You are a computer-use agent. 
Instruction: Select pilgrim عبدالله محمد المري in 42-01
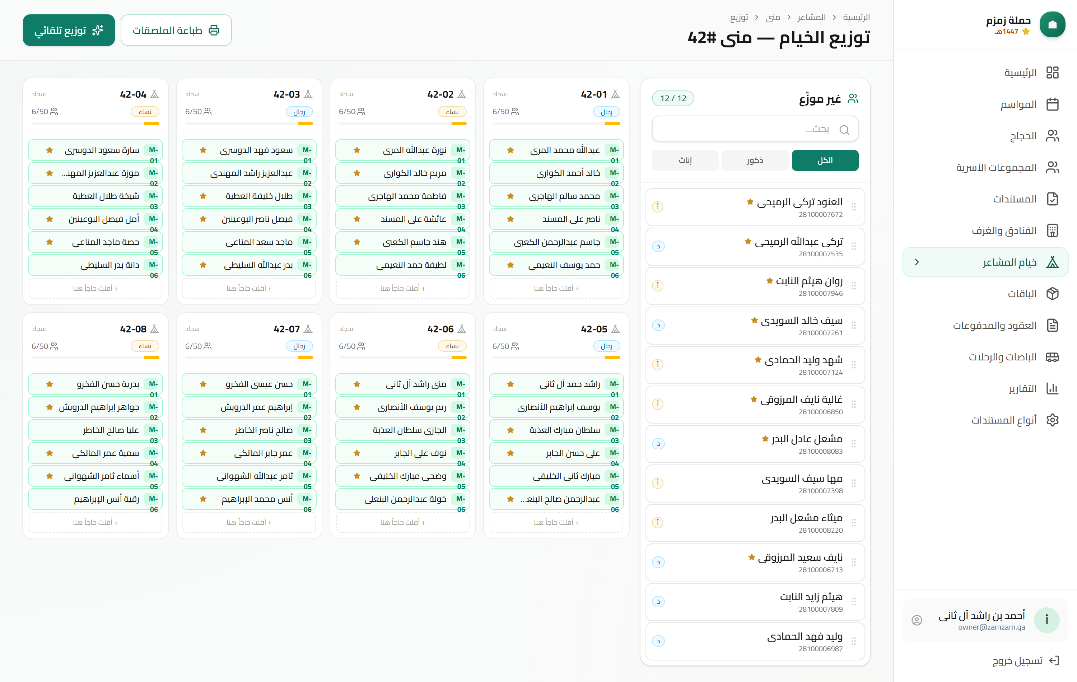click(556, 150)
